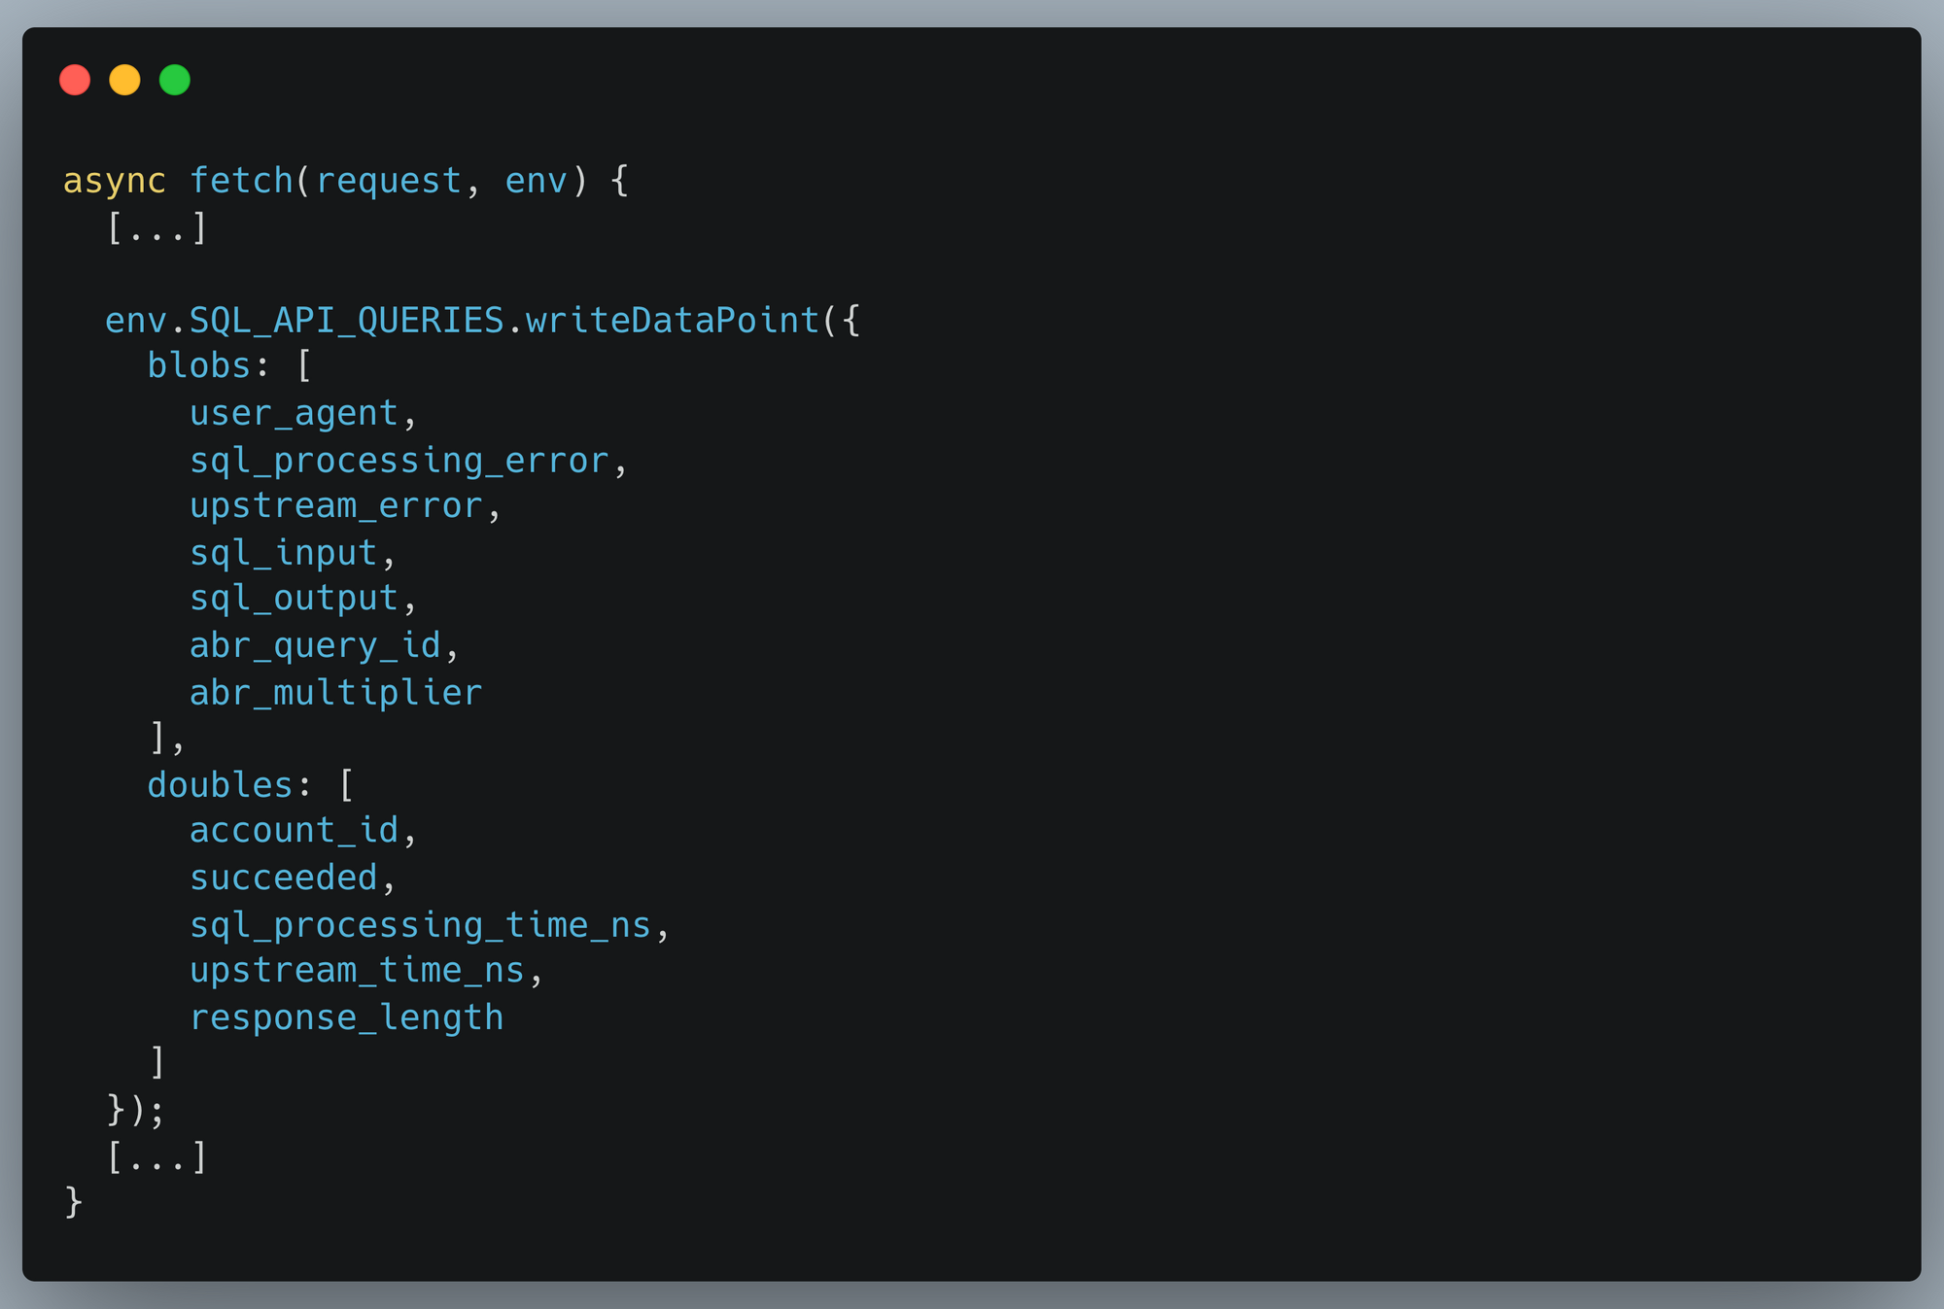Click the succeeded variable
Image resolution: width=1944 pixels, height=1309 pixels.
coord(283,878)
